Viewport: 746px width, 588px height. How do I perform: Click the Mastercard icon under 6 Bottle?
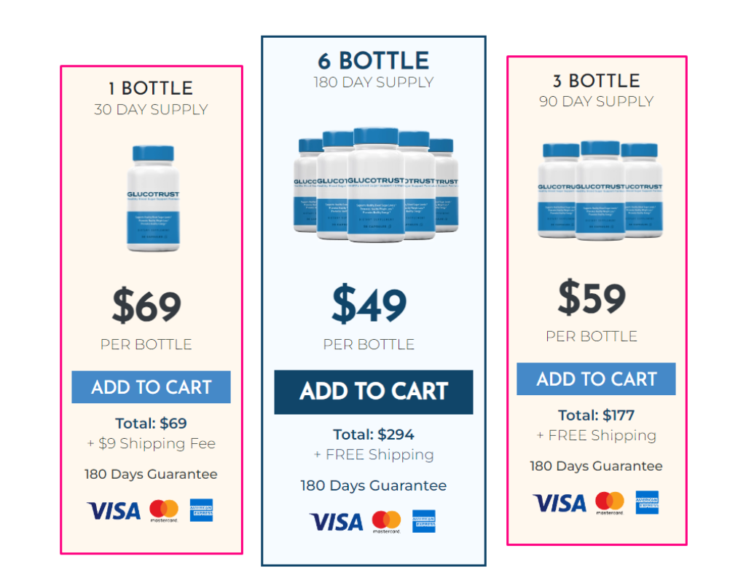click(x=386, y=522)
